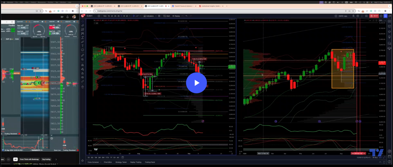Click the Alert button
This screenshot has width=393, height=167.
click(166, 16)
